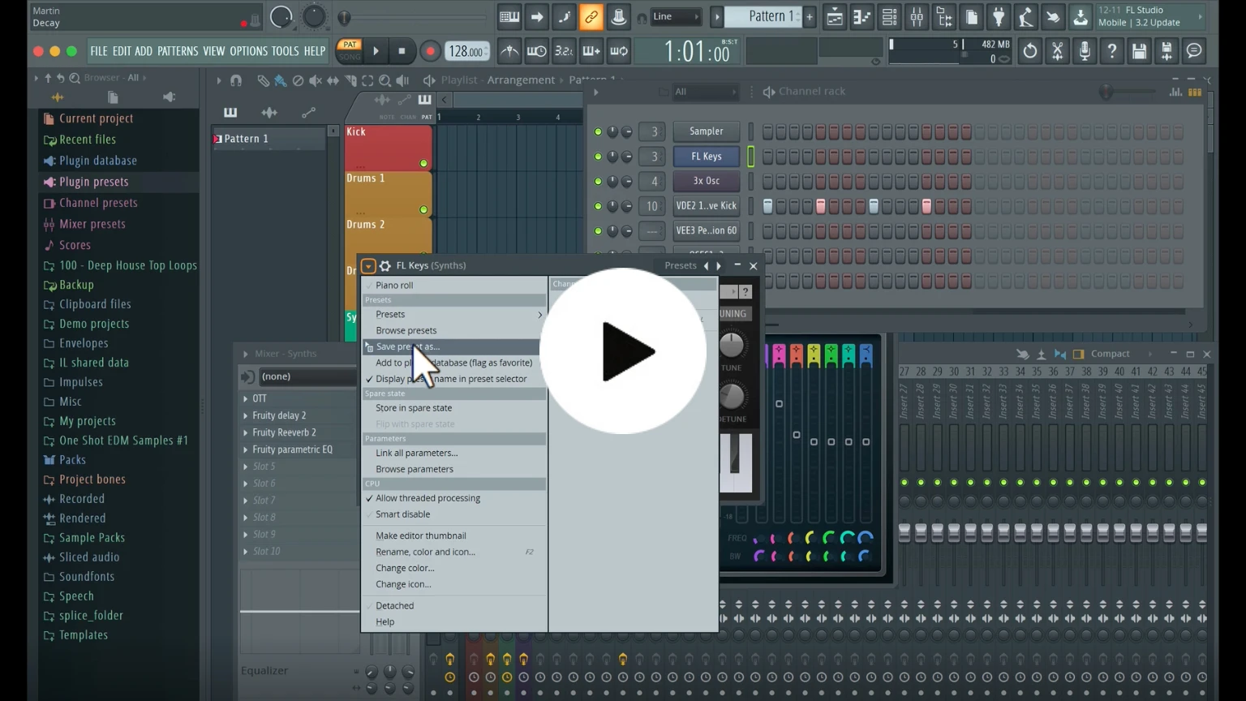Click the Sampler channel button

706,131
